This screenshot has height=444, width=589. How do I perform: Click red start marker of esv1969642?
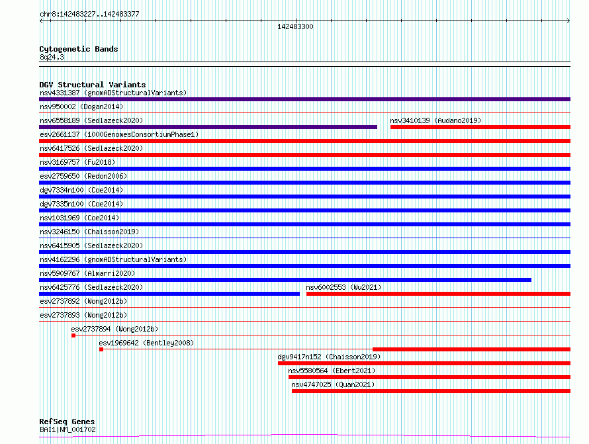101,349
